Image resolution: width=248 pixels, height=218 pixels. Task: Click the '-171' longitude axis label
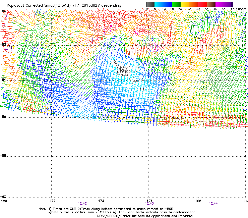(x=148, y=201)
